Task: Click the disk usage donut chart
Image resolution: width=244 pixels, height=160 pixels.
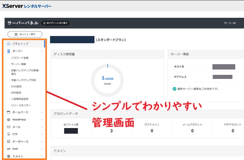Action: click(107, 80)
